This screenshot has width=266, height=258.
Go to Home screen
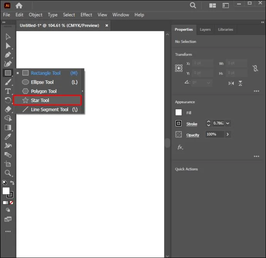coord(19,6)
